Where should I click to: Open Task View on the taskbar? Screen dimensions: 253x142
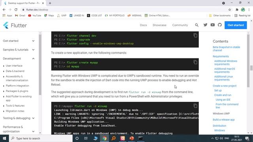(86, 138)
